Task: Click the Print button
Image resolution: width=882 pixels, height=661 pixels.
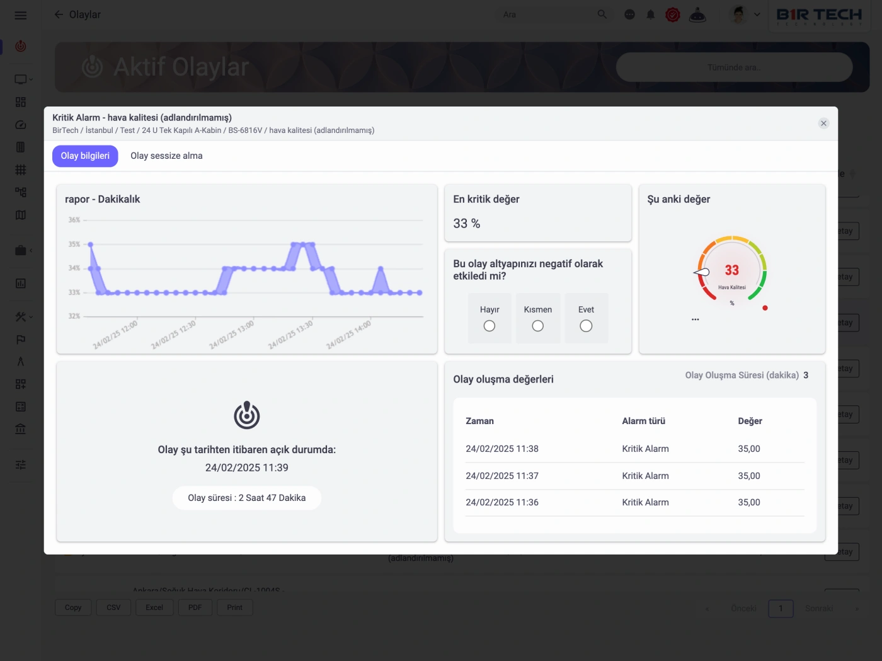Action: point(235,607)
